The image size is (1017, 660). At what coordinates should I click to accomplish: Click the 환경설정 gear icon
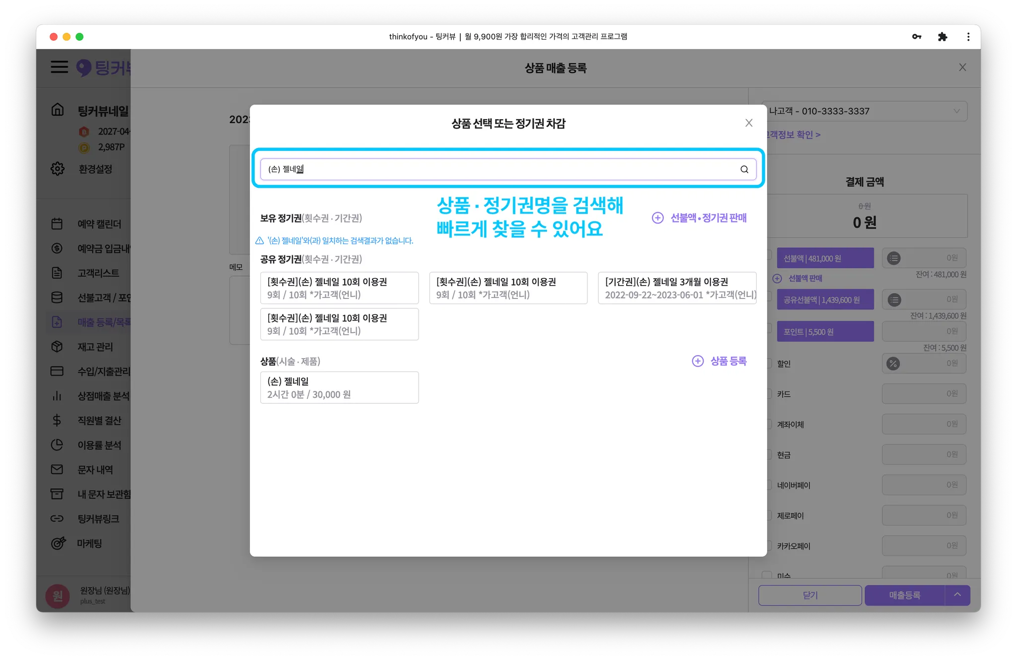tap(58, 169)
